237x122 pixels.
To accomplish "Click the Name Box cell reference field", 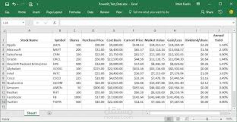I will tap(11, 23).
